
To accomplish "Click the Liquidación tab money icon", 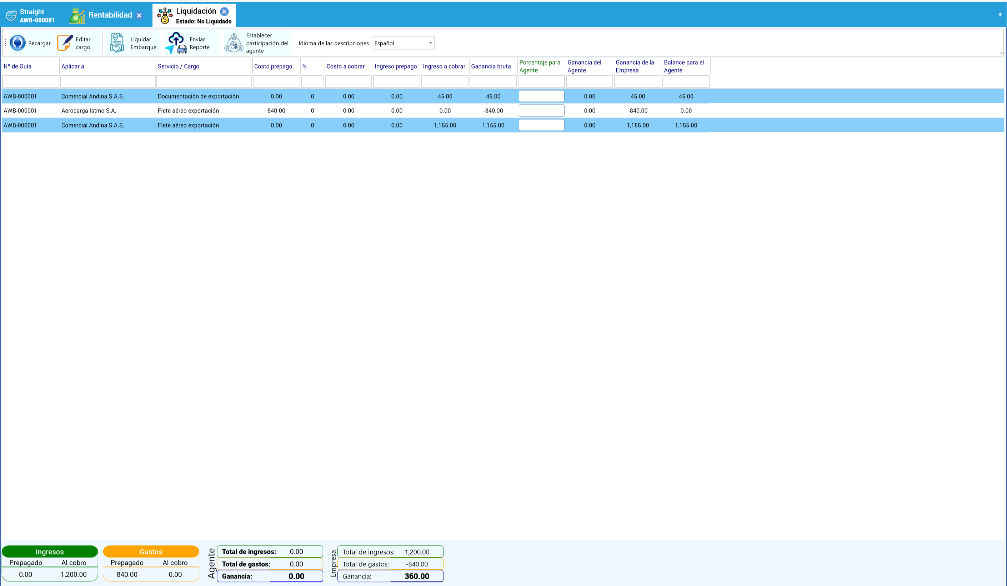I will 165,16.
